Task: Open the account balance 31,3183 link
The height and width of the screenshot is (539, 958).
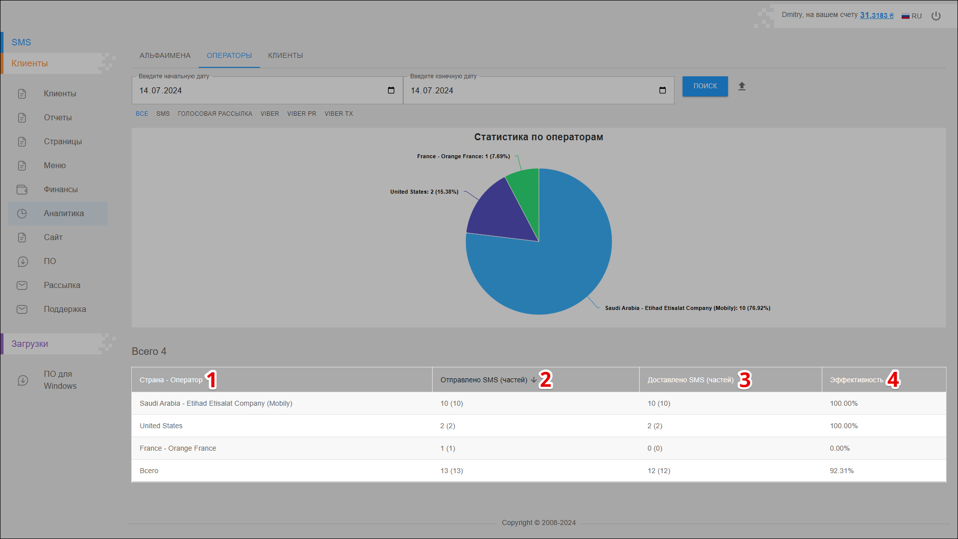Action: coord(876,15)
